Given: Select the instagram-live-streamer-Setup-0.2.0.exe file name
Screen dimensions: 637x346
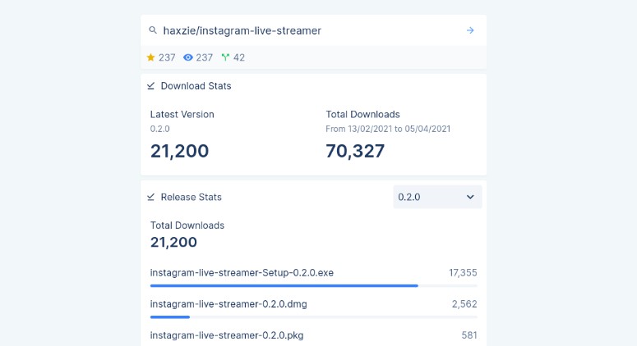Looking at the screenshot, I should click(242, 272).
